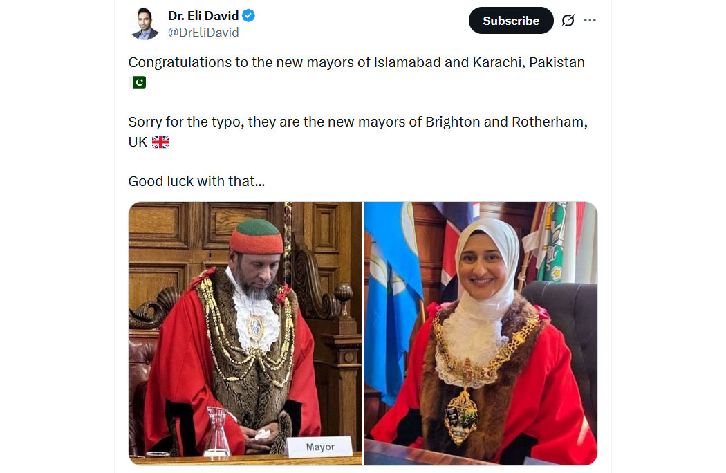This screenshot has height=473, width=726.
Task: Click the dark leather chair in the right photo
Action: coord(564,333)
